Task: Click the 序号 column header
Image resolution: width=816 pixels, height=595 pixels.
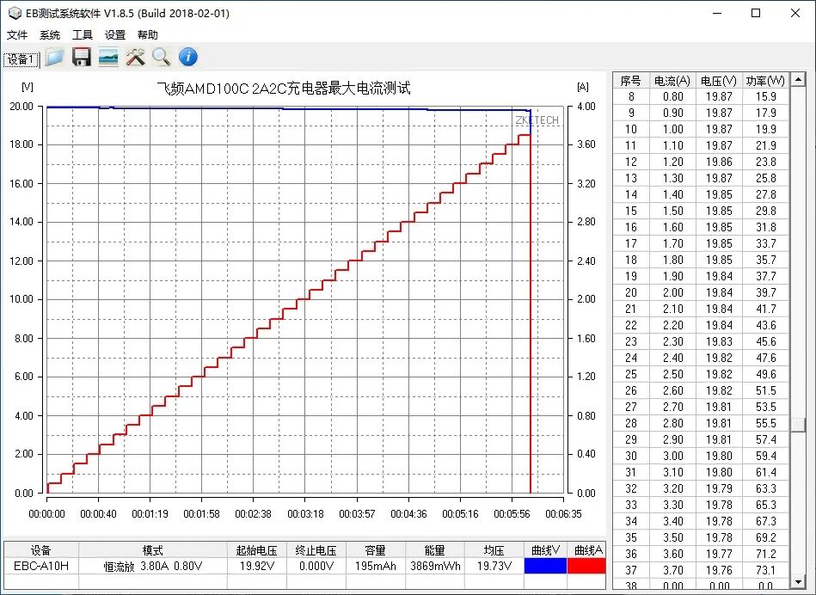Action: 631,81
